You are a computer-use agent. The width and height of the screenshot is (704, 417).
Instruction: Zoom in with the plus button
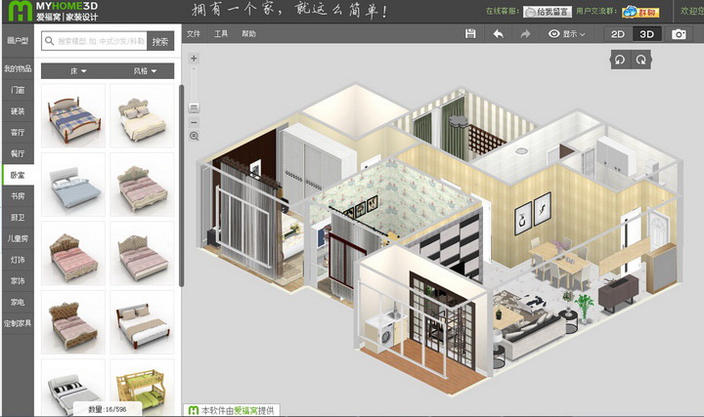(x=194, y=59)
